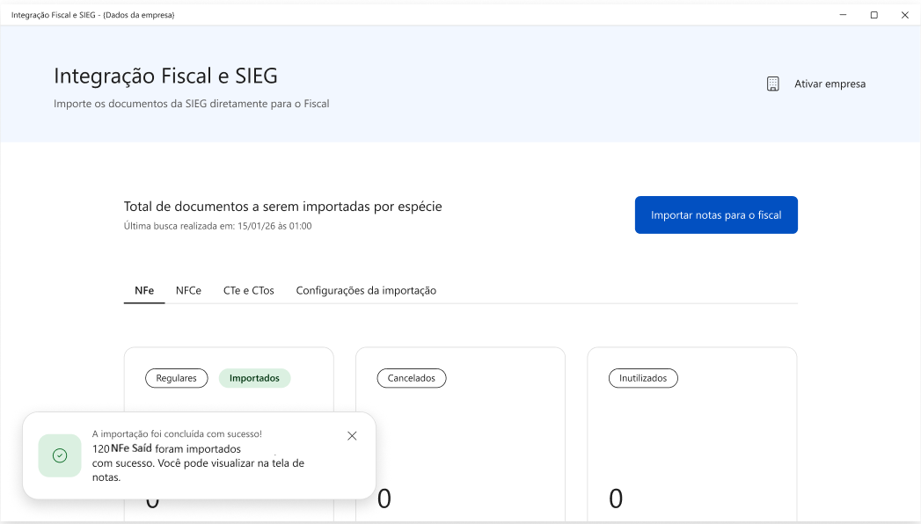The width and height of the screenshot is (921, 524).
Task: Click 'Total de documentos a serem importadas' heading
Action: [x=282, y=207]
